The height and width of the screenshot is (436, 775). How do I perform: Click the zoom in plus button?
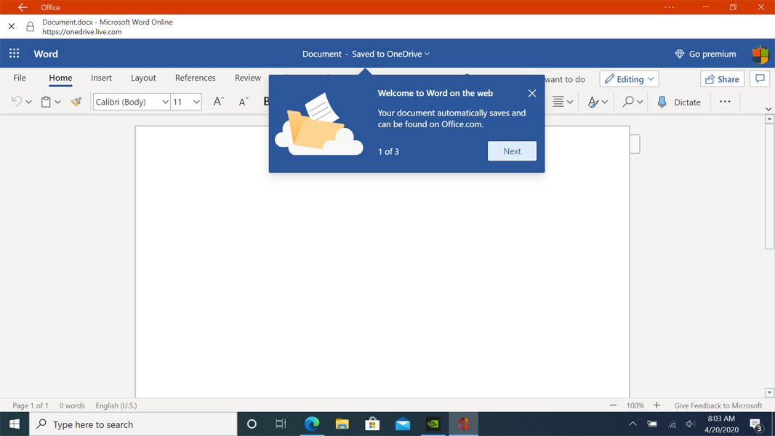click(656, 405)
